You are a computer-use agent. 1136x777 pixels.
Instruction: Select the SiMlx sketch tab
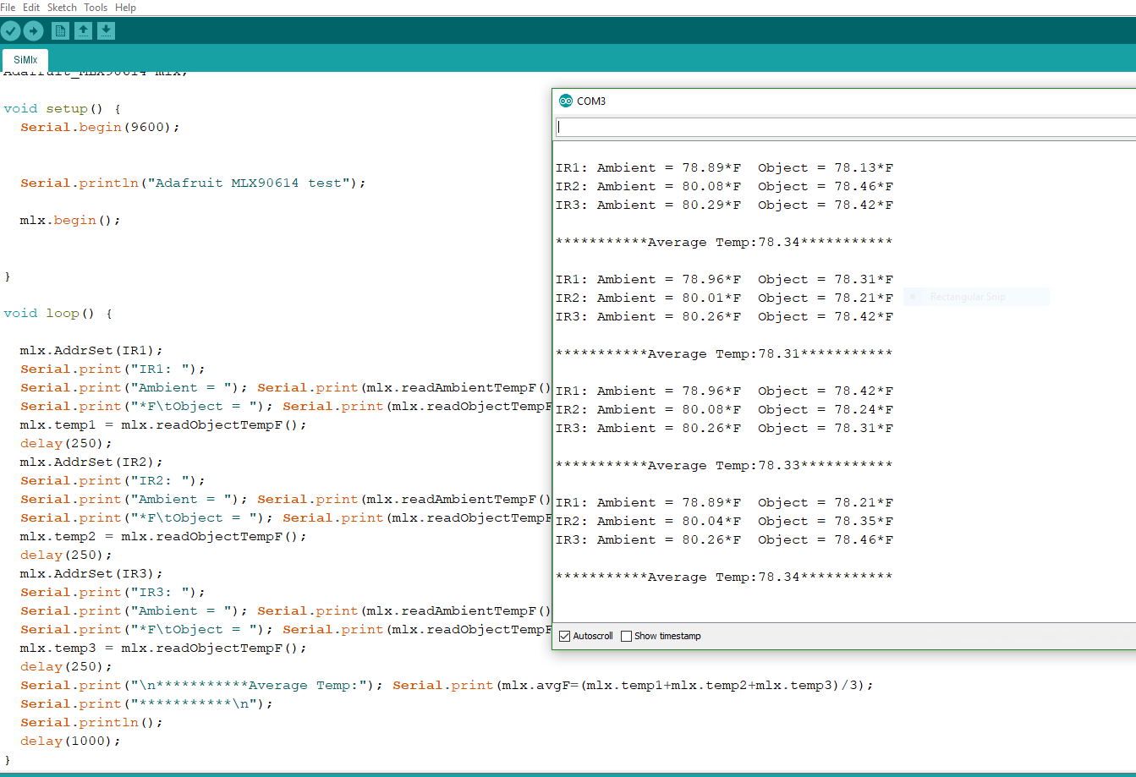(x=25, y=60)
